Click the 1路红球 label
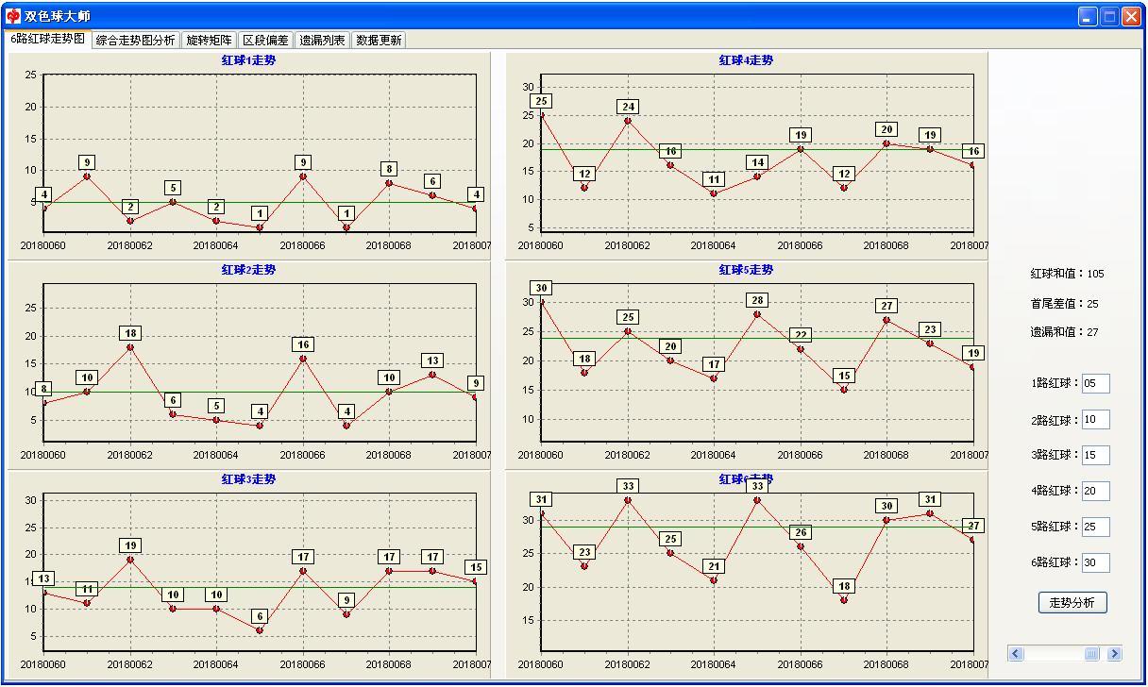Viewport: 1148px width, 687px height. tap(1054, 383)
